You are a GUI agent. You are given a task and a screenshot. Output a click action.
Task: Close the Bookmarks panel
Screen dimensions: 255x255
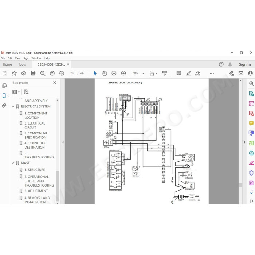point(55,83)
